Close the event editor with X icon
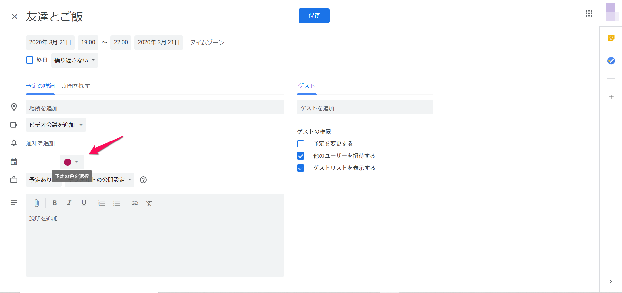622x293 pixels. coord(14,17)
